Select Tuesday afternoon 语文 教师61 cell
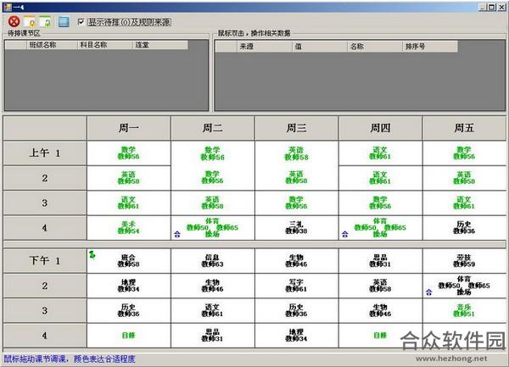Viewport: 509px width, 367px height. coord(213,310)
